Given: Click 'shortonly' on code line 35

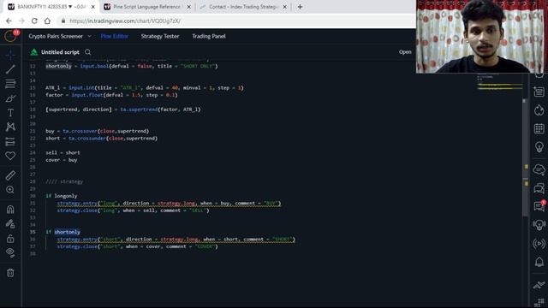Looking at the screenshot, I should click(67, 232).
